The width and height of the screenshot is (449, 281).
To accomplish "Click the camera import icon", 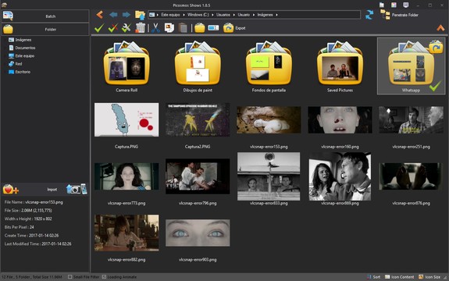I will (77, 189).
